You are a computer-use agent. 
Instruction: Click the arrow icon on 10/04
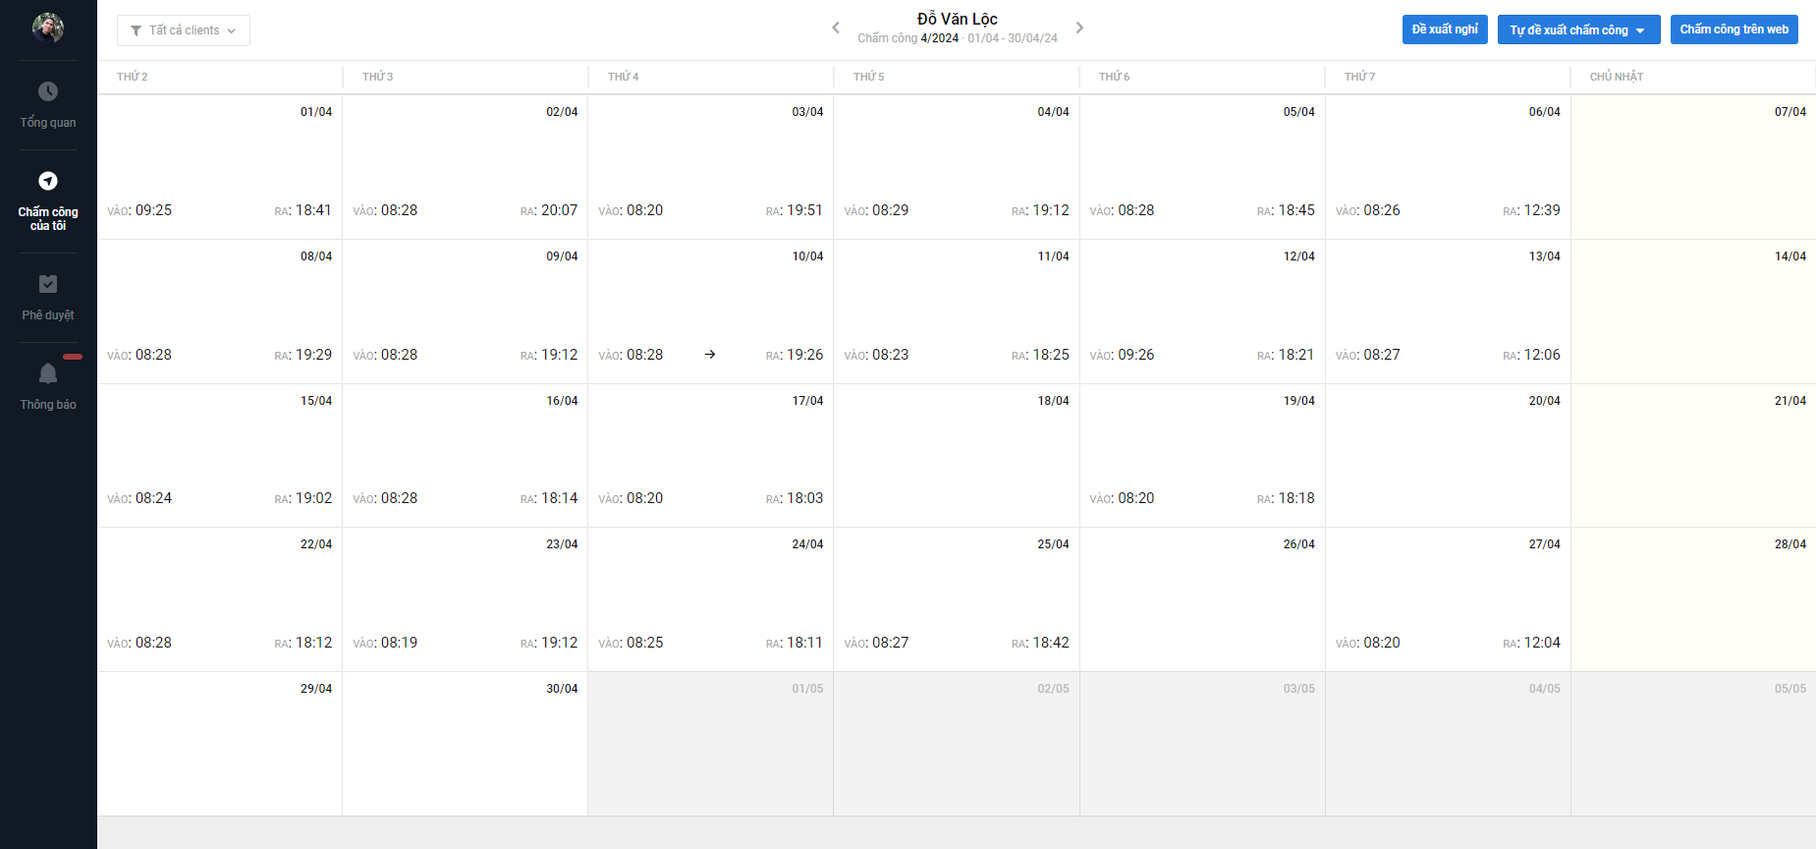[x=710, y=355]
